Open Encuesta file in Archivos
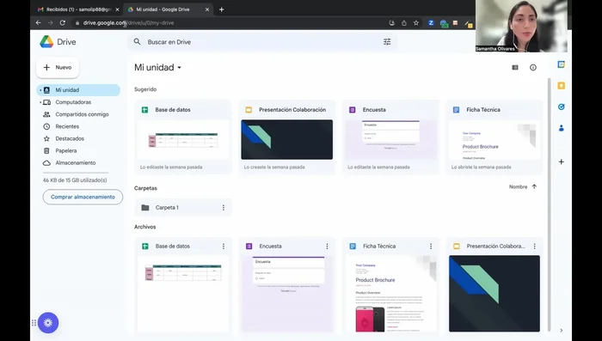Screen dimensions: 602x341 [286, 286]
